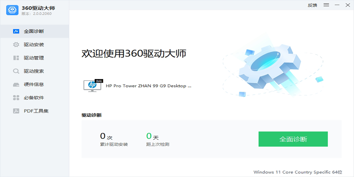This screenshot has height=177, width=354.
Task: Click the 360驱动大师 title in the sidebar
Action: tap(38, 8)
